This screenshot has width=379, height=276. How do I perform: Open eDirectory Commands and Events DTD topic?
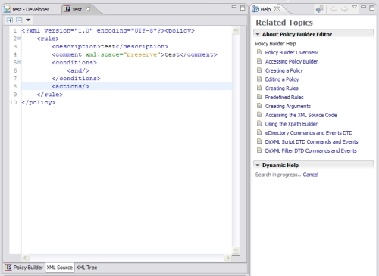tap(309, 133)
